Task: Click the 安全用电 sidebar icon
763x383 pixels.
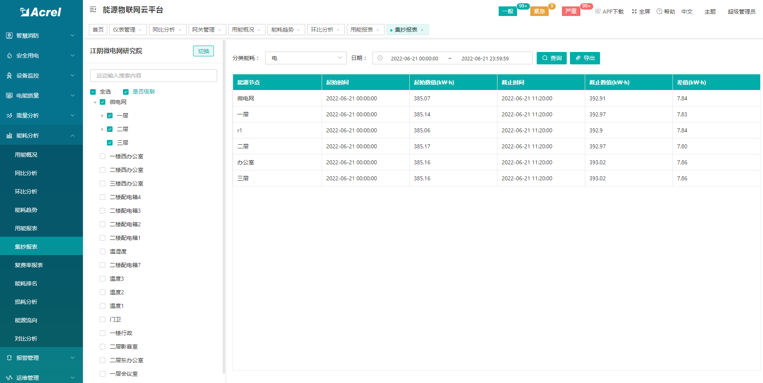Action: (x=9, y=56)
